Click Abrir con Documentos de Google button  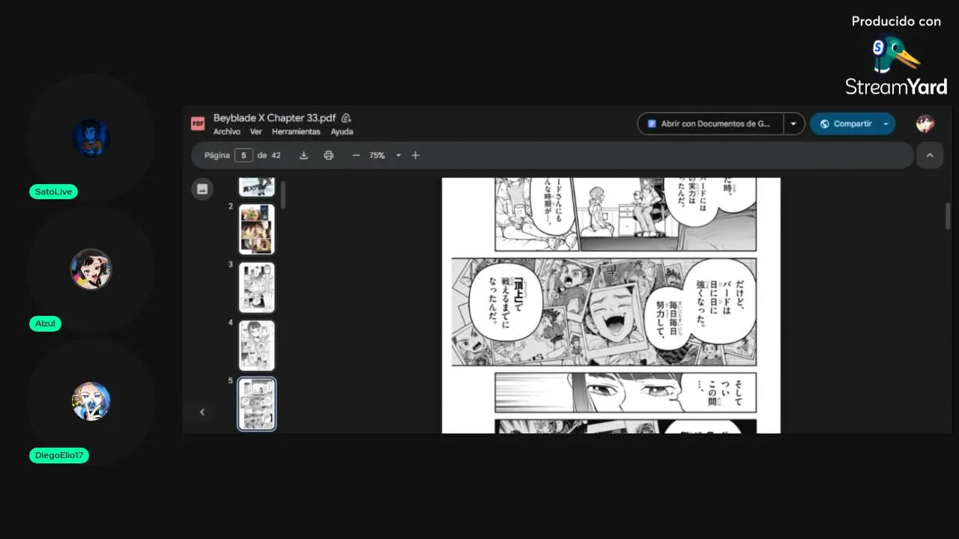click(x=710, y=124)
